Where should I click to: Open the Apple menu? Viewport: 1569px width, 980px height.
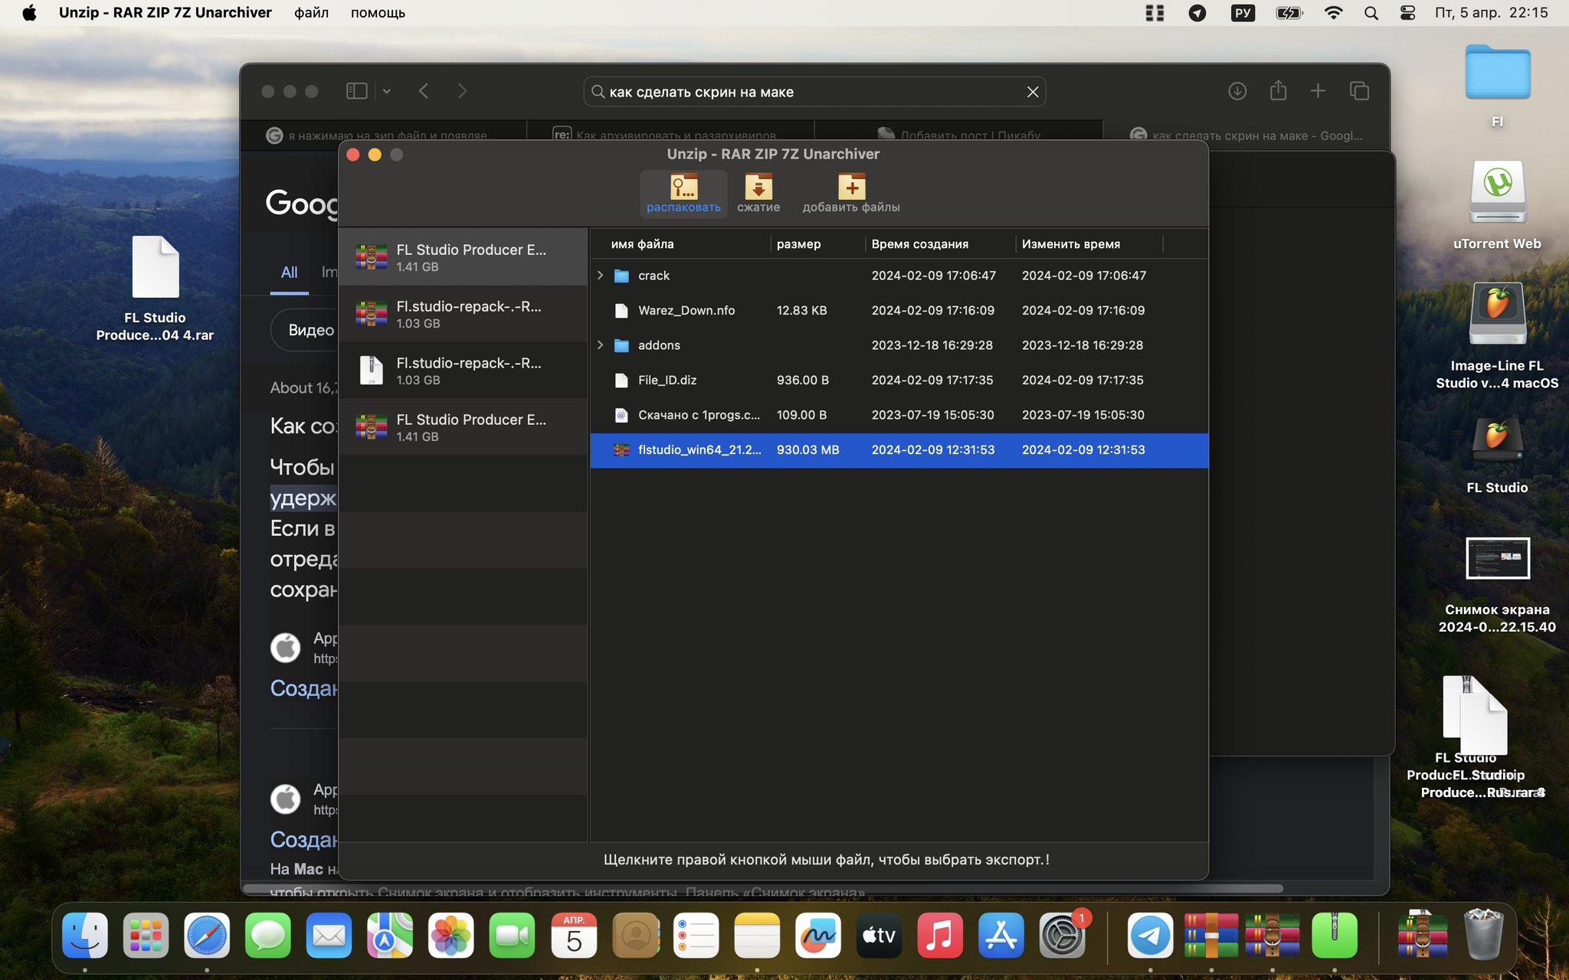(29, 13)
